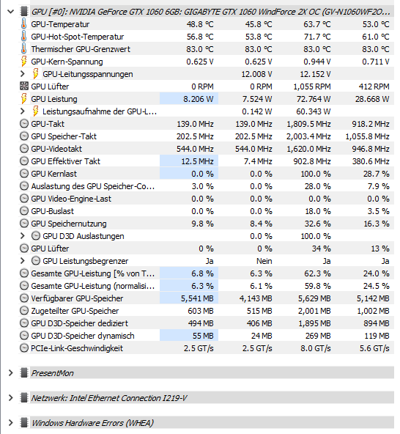Click the GPU [#0] chip icon
This screenshot has height=434, width=400.
pyautogui.click(x=24, y=12)
